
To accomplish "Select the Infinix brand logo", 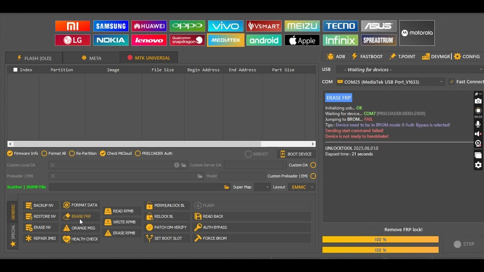I will pos(340,40).
